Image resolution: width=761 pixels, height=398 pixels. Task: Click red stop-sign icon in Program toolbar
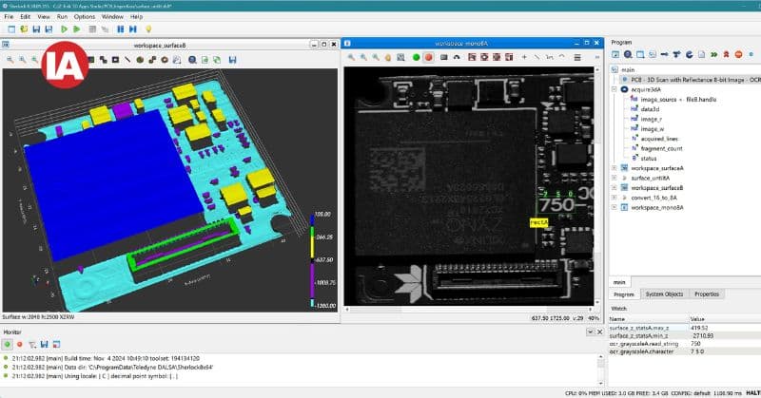[x=738, y=54]
